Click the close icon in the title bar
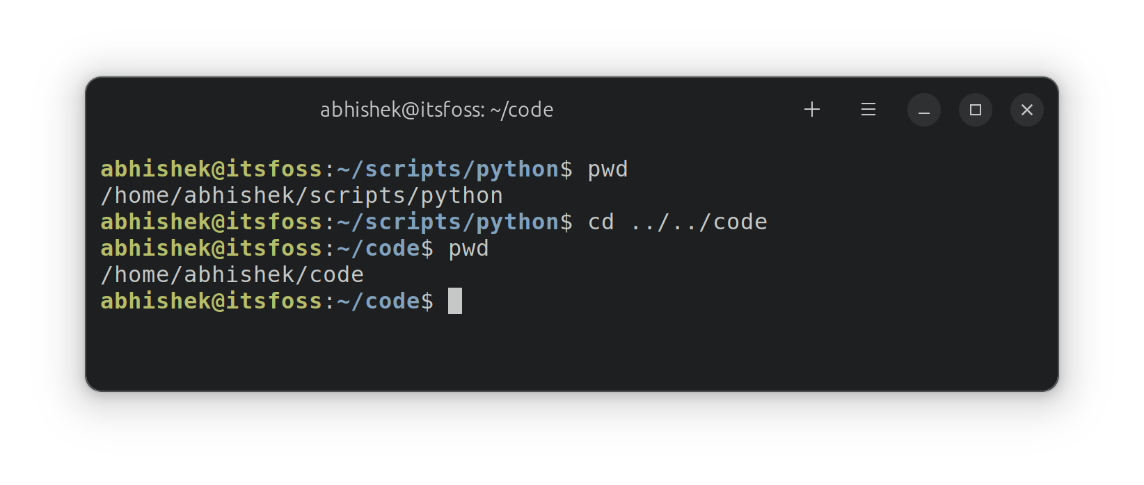 [1026, 109]
